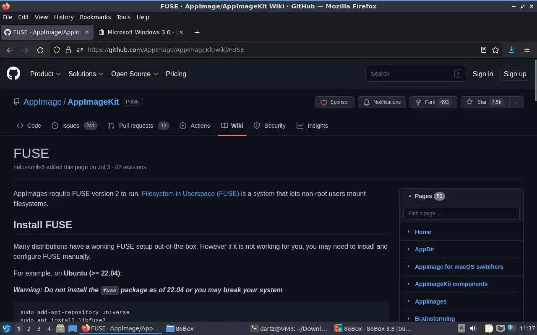This screenshot has height=335, width=537.
Task: Open the Pricing link
Action: coord(176,74)
